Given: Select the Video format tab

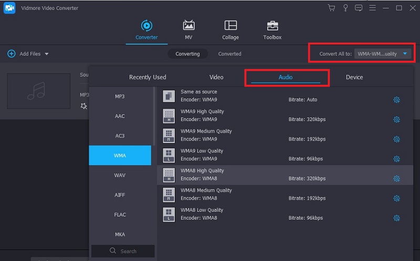Looking at the screenshot, I should click(216, 77).
